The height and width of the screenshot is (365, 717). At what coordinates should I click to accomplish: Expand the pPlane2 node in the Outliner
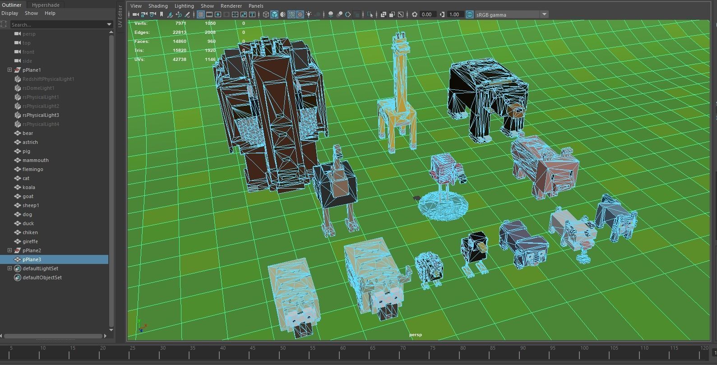[9, 250]
